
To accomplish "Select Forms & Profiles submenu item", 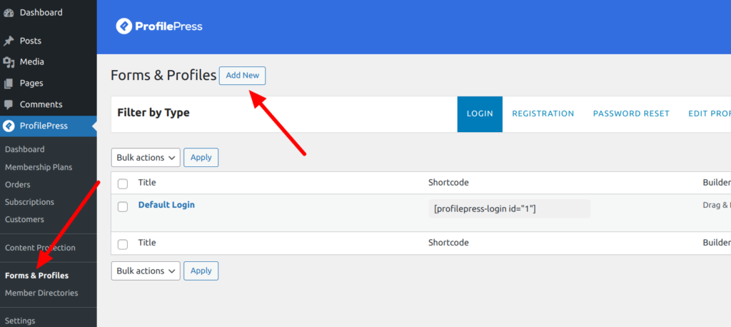I will pyautogui.click(x=37, y=276).
